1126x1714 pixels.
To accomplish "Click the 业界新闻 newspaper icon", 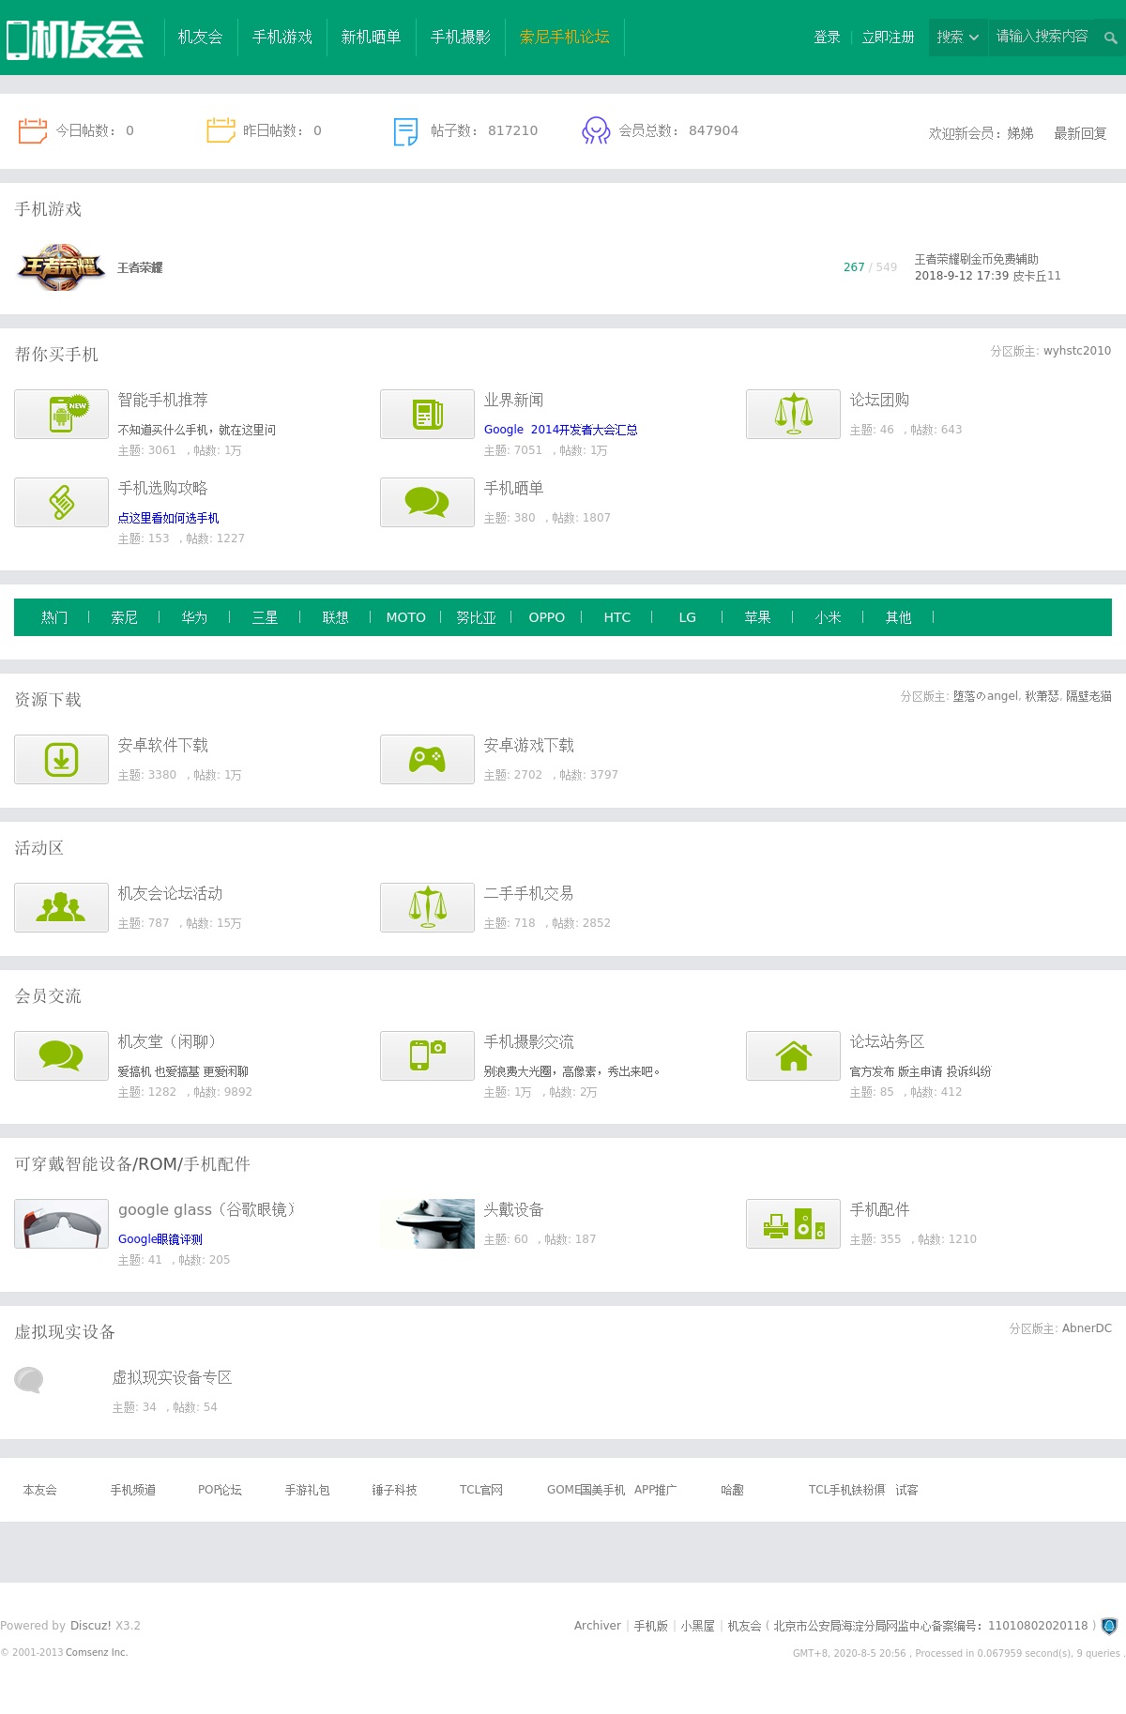I will pos(427,414).
